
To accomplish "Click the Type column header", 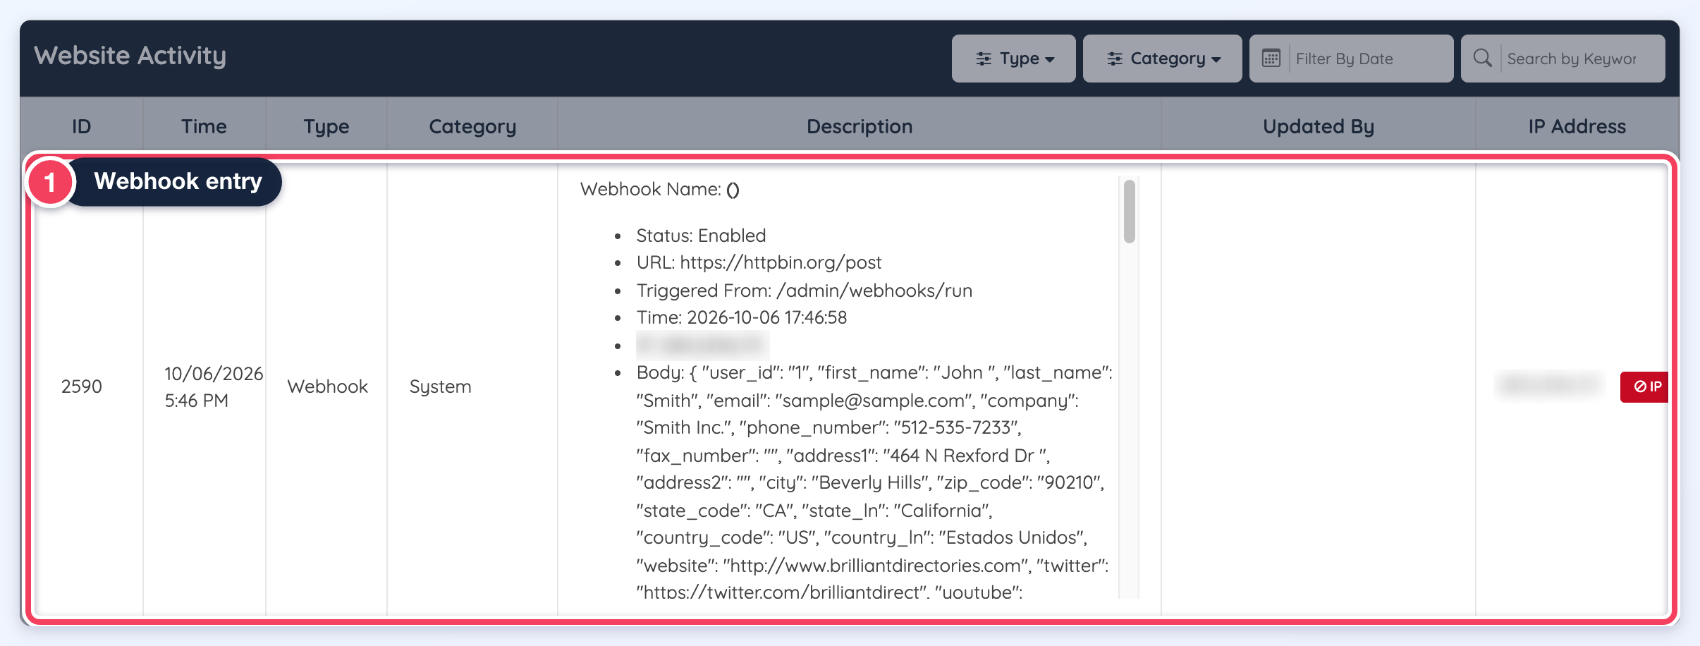I will [x=326, y=126].
